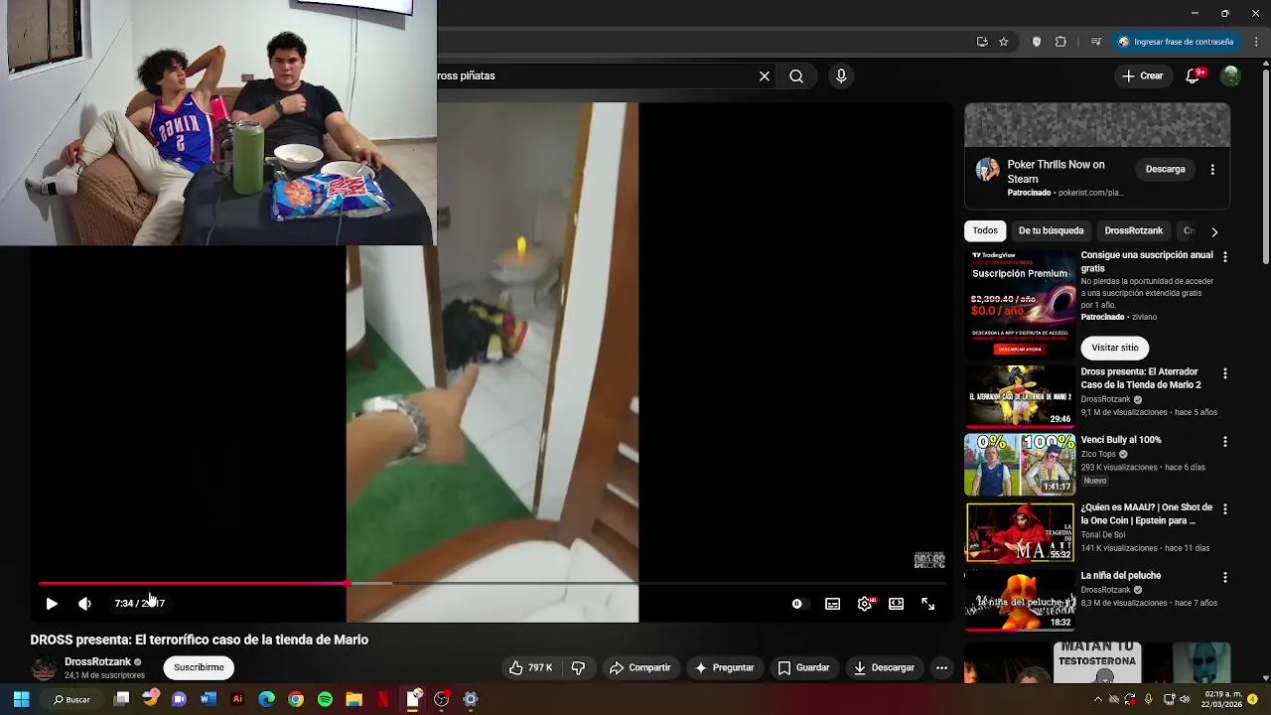Open the Crear create menu
This screenshot has width=1271, height=715.
(x=1142, y=76)
